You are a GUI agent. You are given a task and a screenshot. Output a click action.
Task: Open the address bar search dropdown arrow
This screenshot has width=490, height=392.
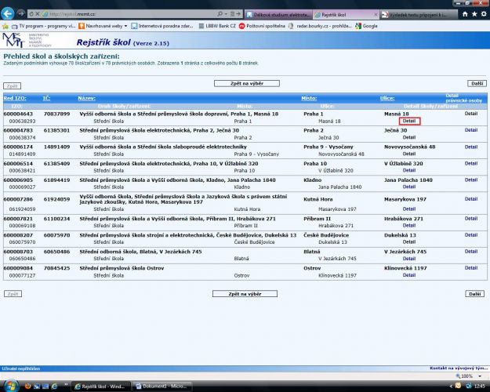point(226,14)
